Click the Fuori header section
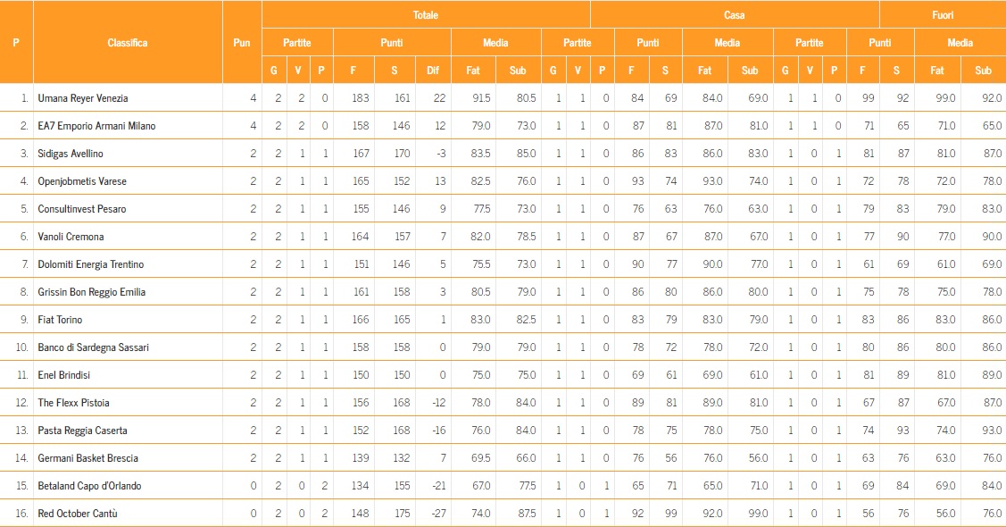The height and width of the screenshot is (527, 1006). click(x=942, y=15)
